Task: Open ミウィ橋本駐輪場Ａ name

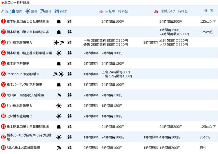Action: (x=19, y=43)
